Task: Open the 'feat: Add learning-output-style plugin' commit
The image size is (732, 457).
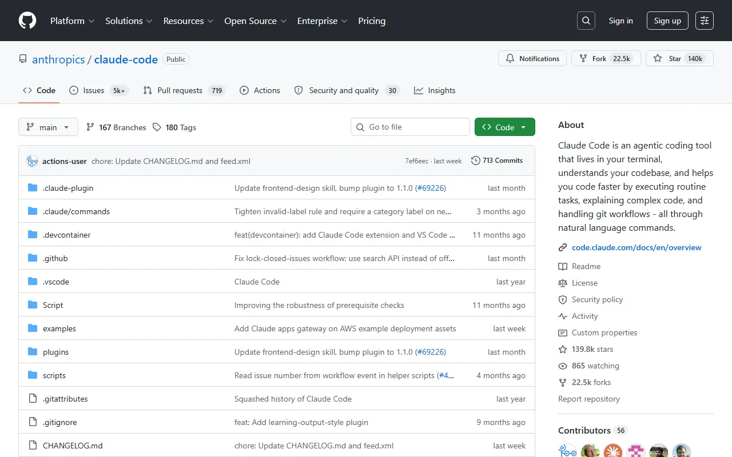Action: pos(301,422)
